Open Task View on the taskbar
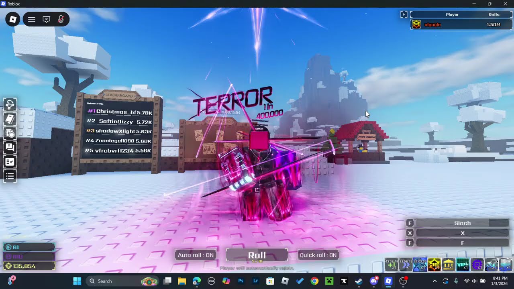This screenshot has height=289, width=514. pos(167,281)
